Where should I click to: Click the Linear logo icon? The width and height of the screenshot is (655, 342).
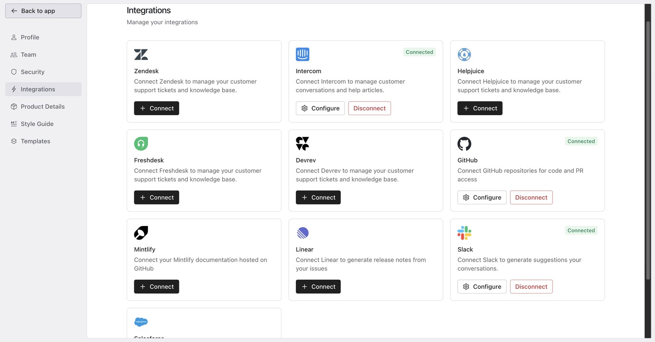[x=303, y=233]
